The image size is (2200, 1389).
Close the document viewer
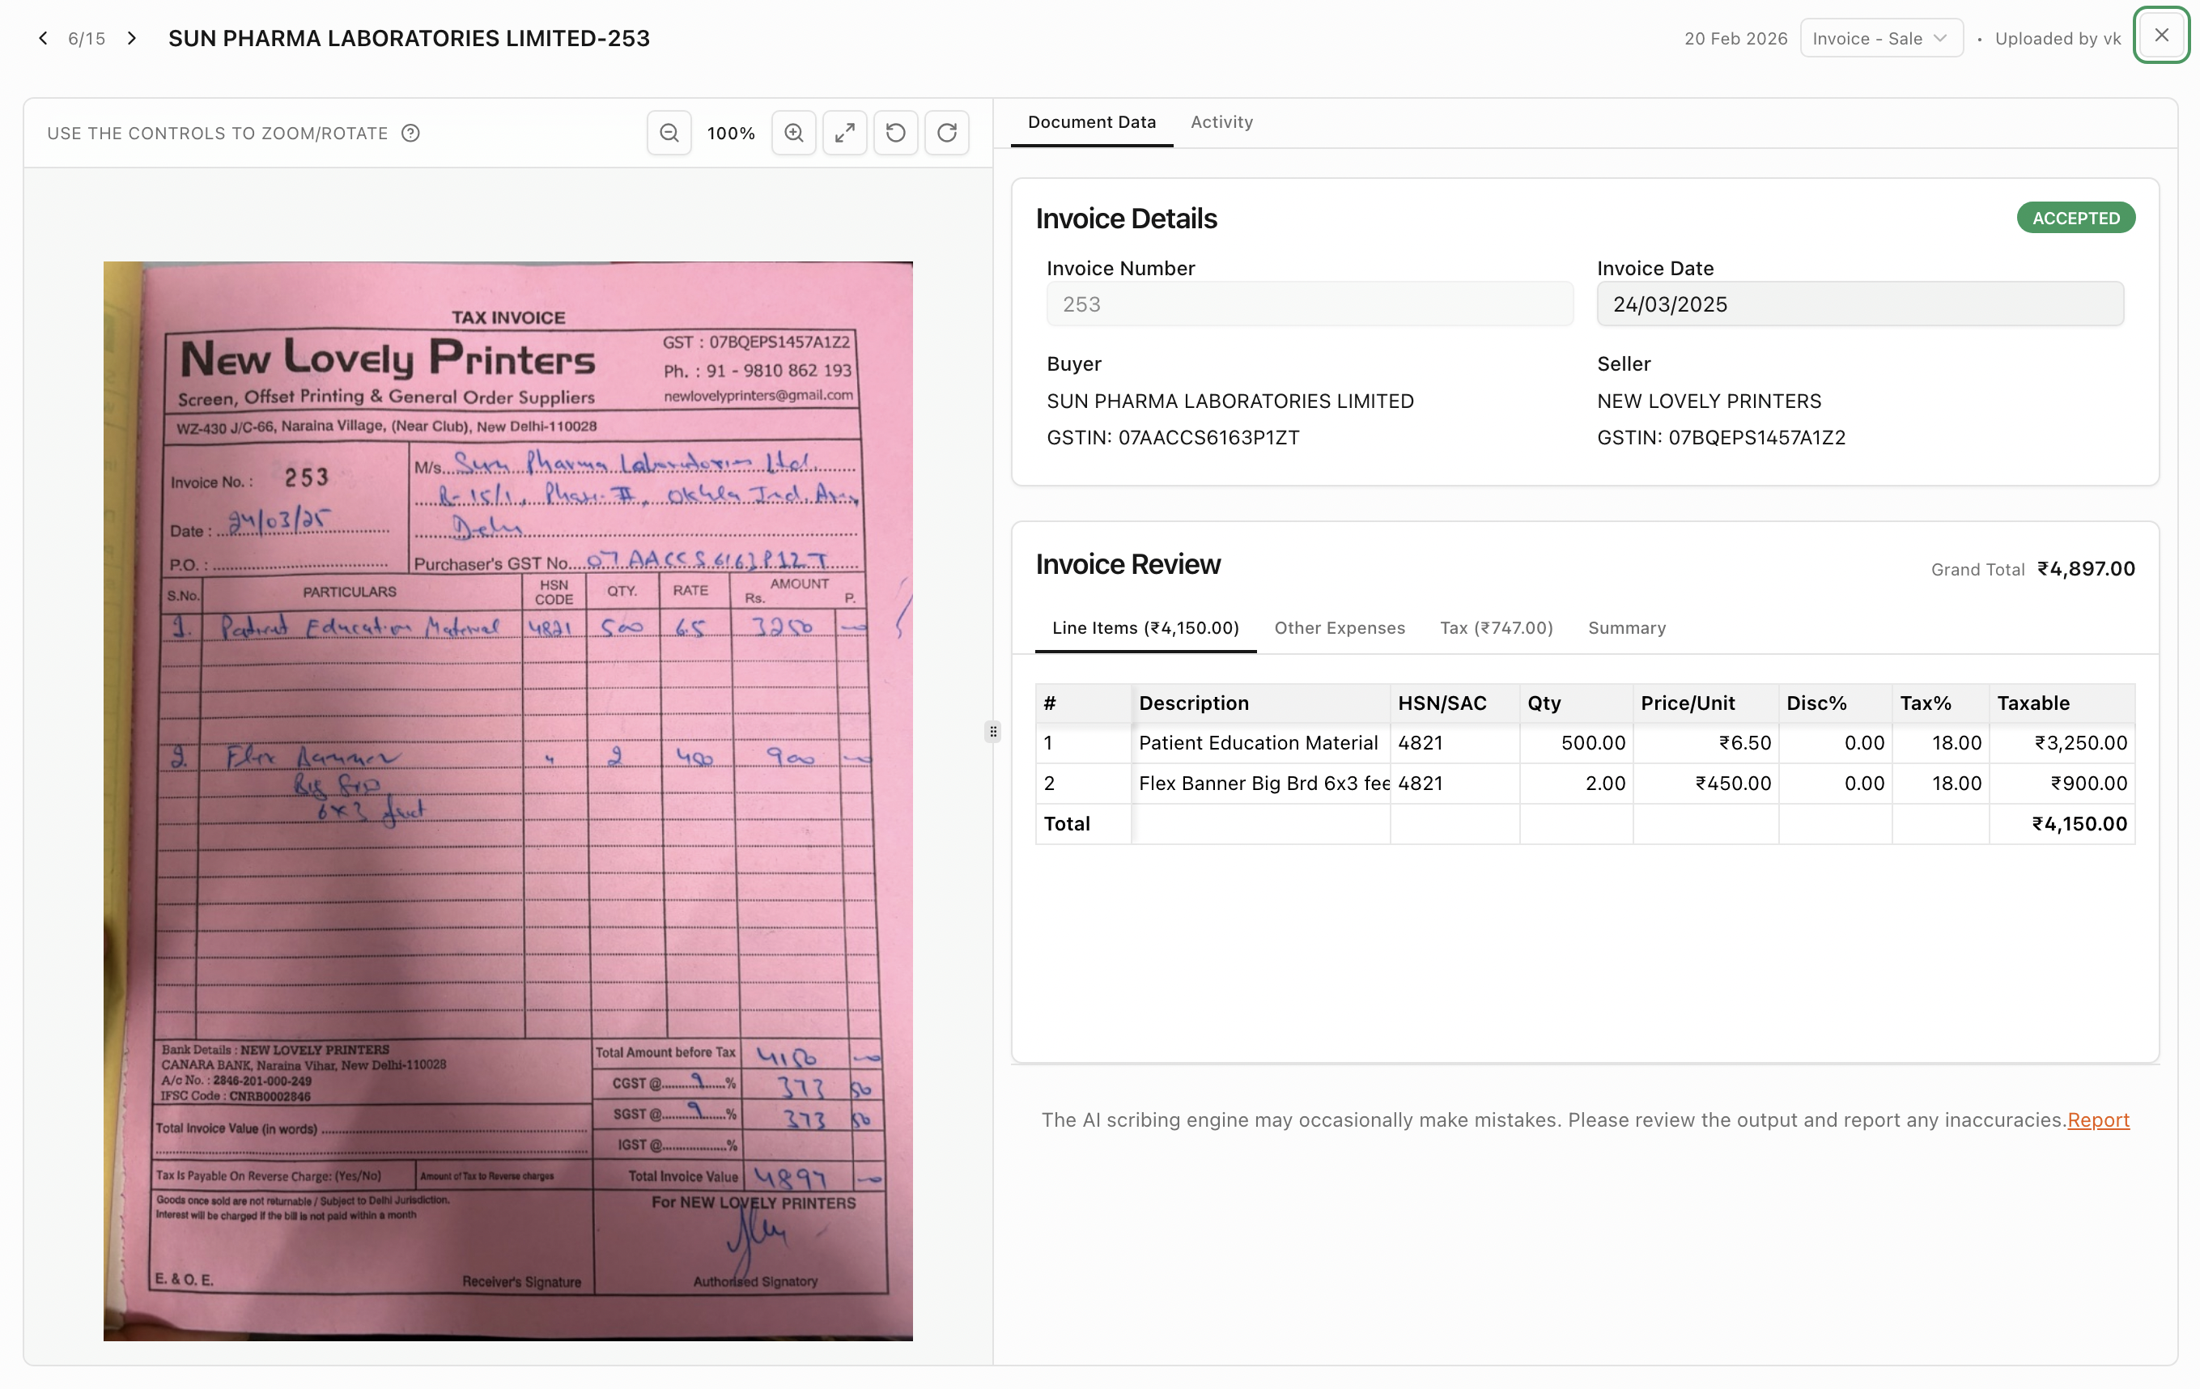click(2160, 35)
